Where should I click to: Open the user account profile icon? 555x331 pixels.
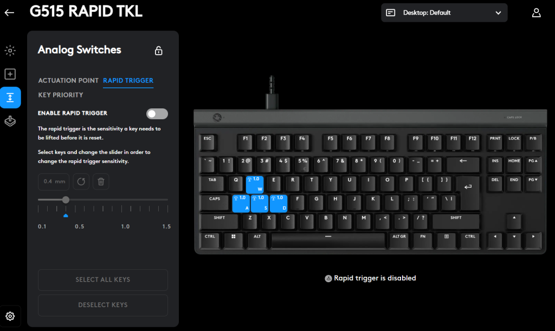(x=536, y=13)
